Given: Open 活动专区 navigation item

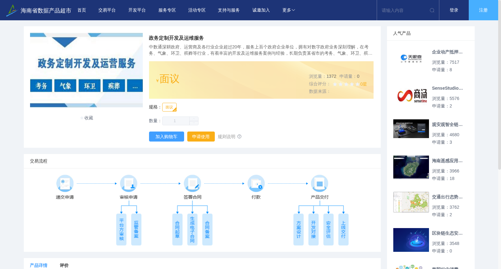Looking at the screenshot, I should click(x=197, y=10).
